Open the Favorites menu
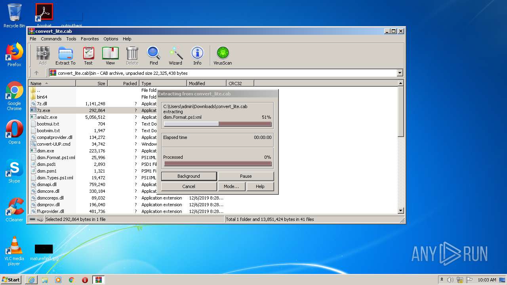 click(x=90, y=39)
